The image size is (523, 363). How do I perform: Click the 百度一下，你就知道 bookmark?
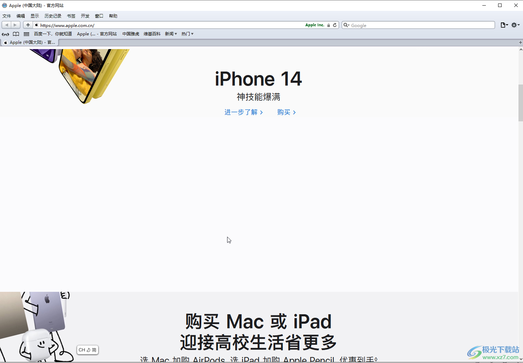pos(53,34)
